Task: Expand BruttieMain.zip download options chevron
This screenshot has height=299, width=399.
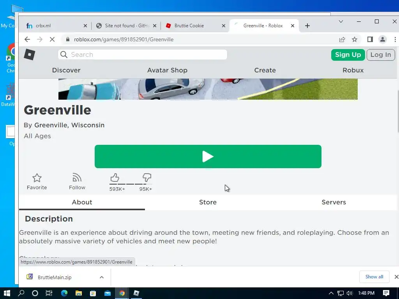Action: click(102, 277)
